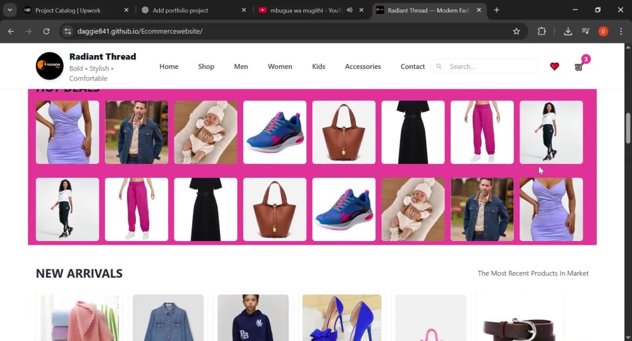Open black dress in second deals row

tap(205, 209)
